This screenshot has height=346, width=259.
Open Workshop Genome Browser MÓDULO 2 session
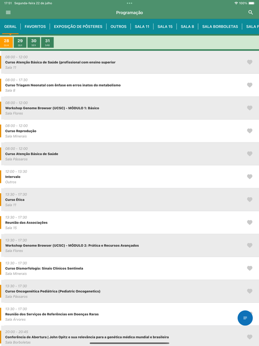129,246
